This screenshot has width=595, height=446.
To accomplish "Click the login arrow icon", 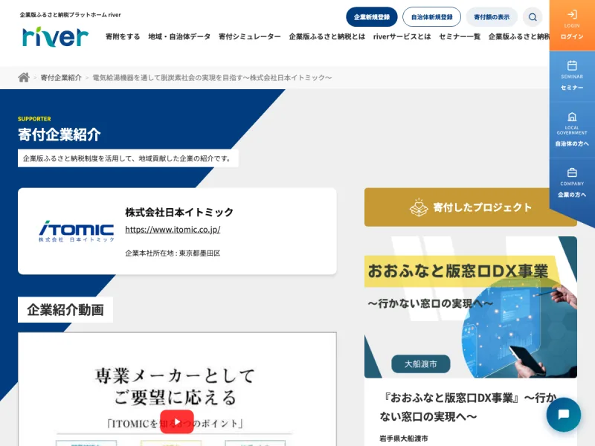I will 572,14.
